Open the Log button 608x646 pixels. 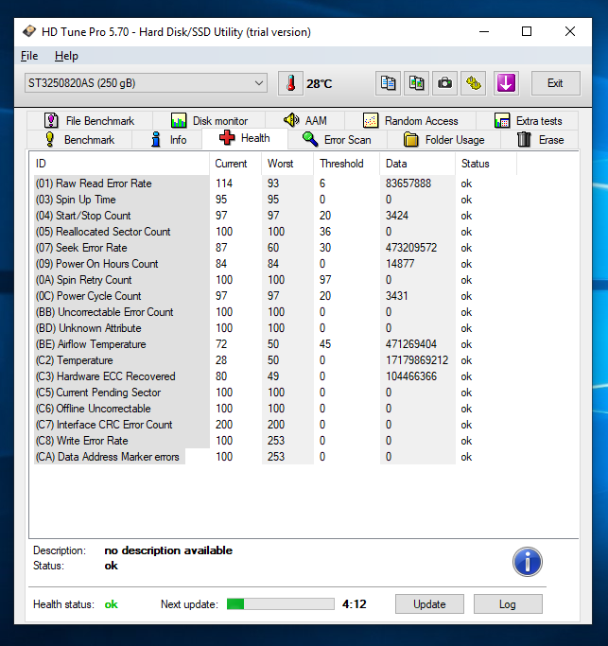508,604
